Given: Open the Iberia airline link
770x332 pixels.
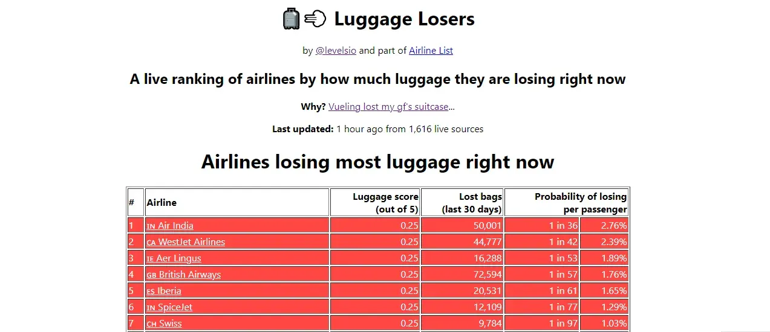Looking at the screenshot, I should [164, 291].
